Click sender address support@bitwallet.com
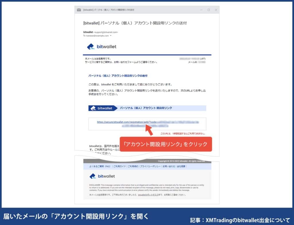This screenshot has width=294, height=225. click(106, 32)
